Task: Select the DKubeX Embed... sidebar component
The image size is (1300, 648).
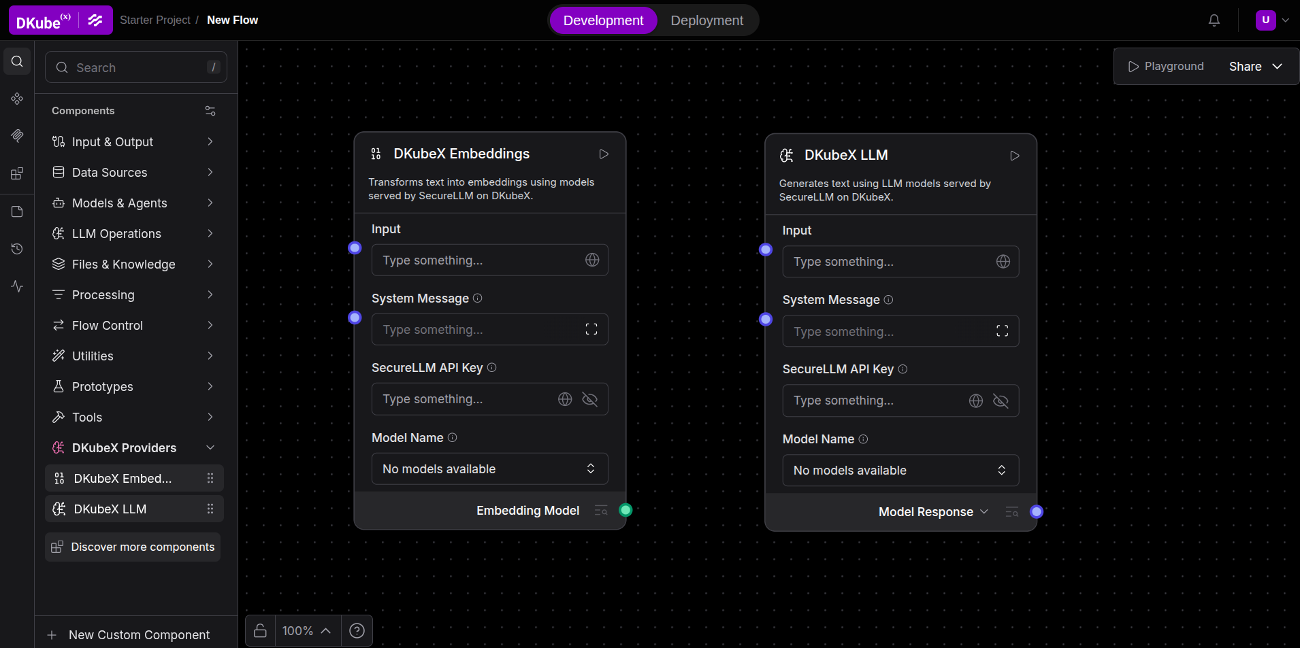Action: tap(134, 479)
